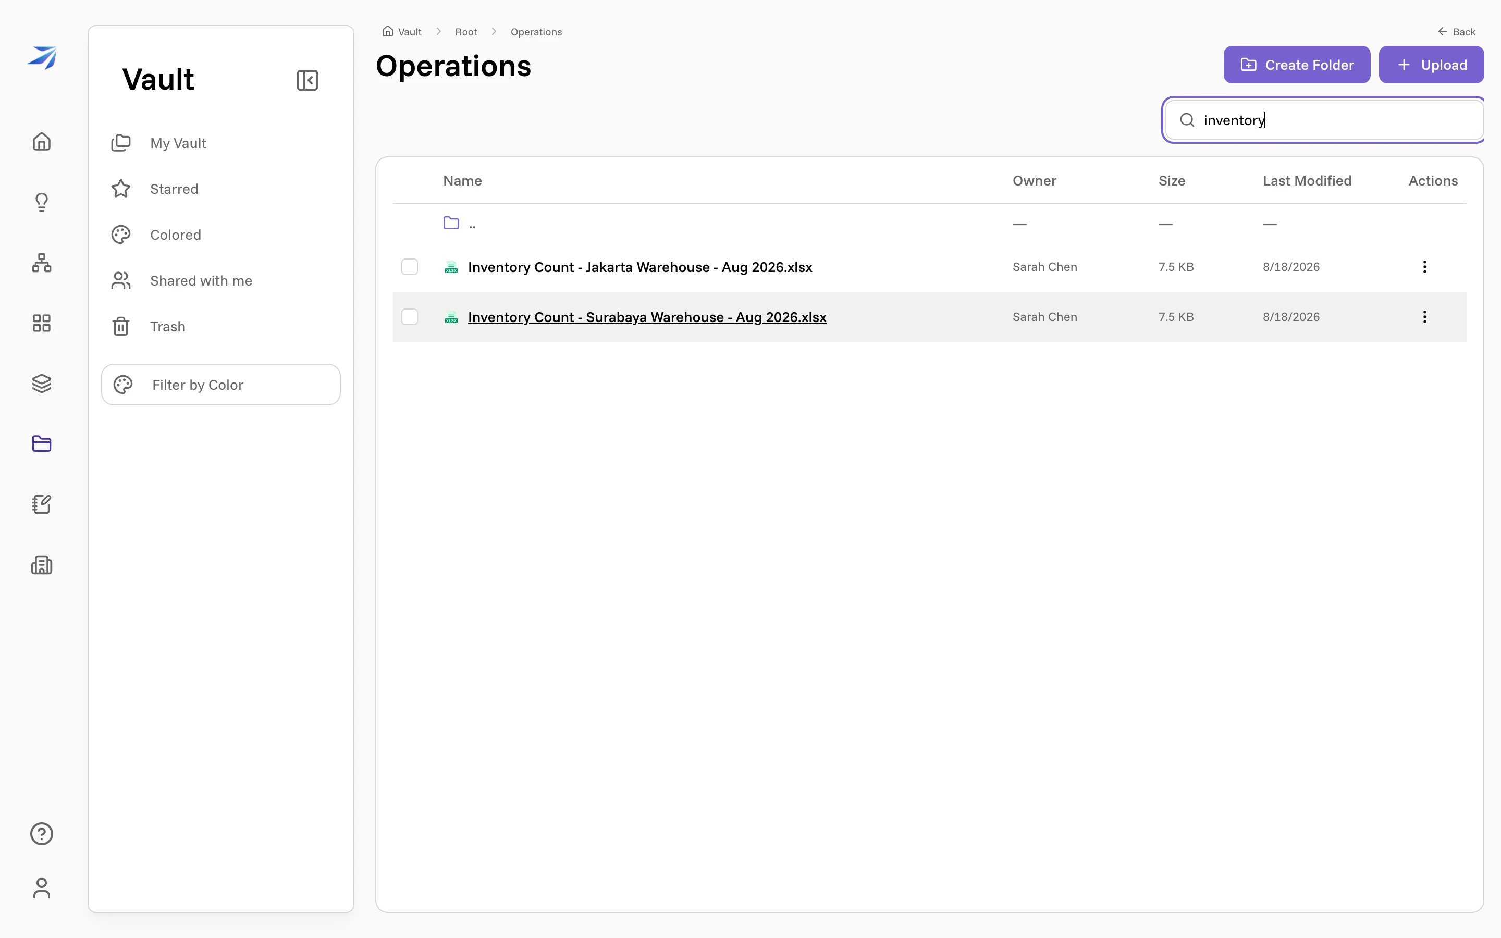Click the Actions column header

pyautogui.click(x=1433, y=180)
